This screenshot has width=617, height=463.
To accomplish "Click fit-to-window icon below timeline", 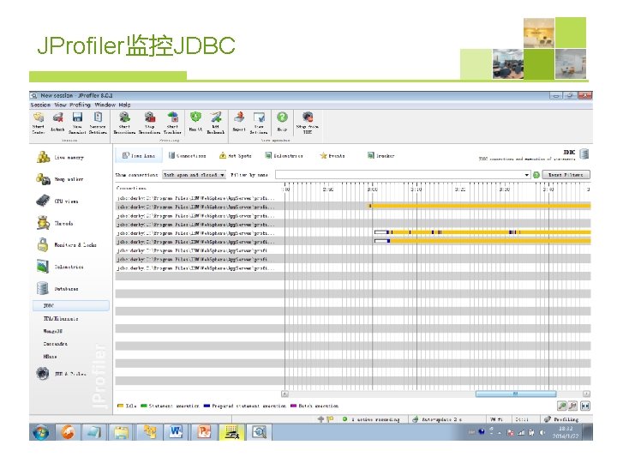I will (x=585, y=406).
